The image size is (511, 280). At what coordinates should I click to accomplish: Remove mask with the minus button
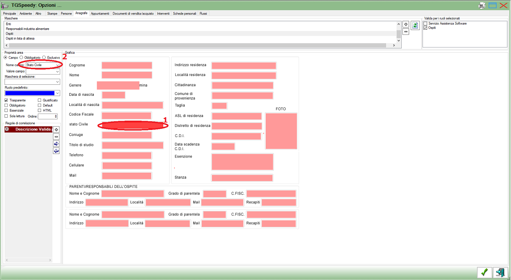coord(406,31)
